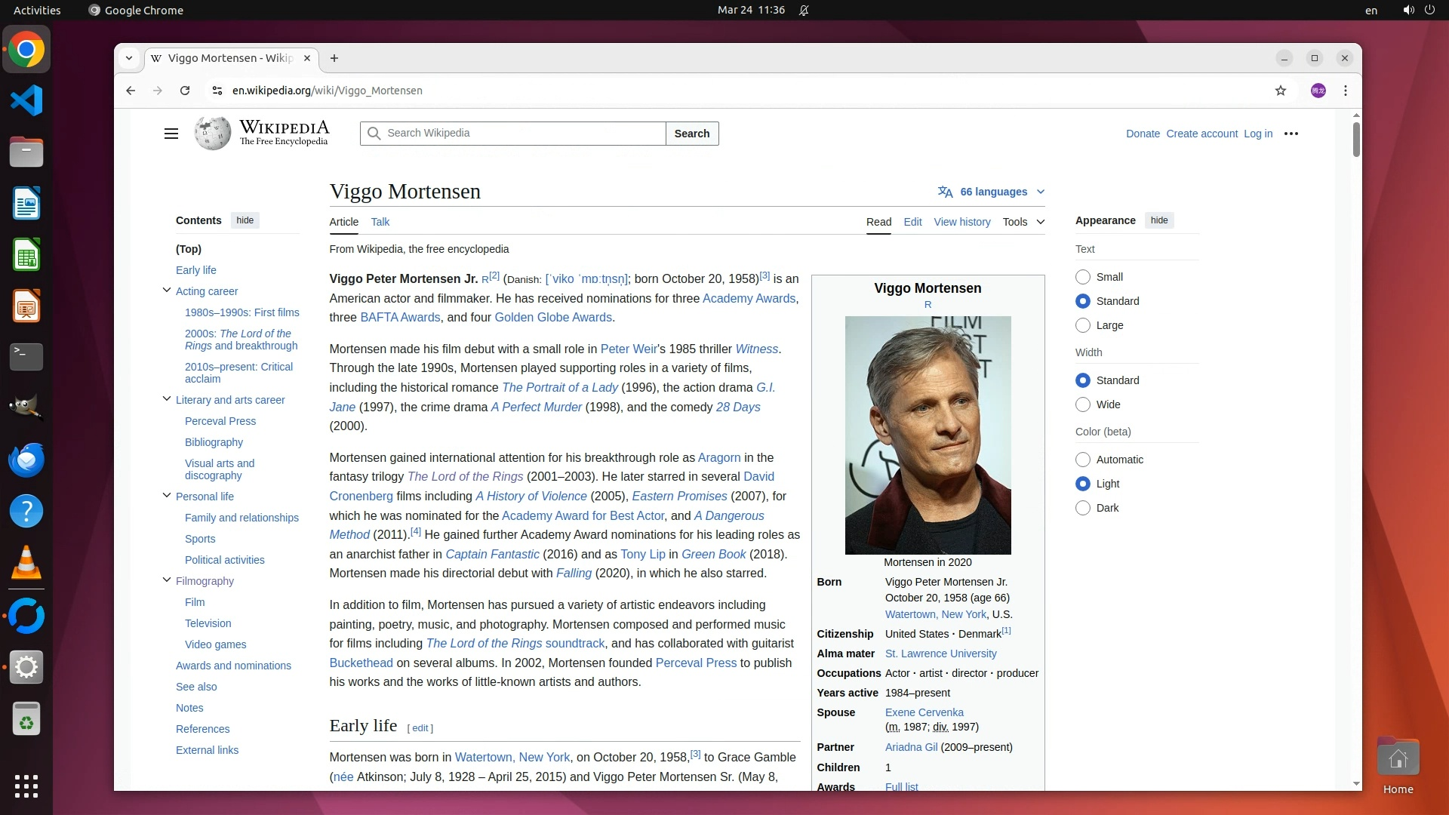Viewport: 1449px width, 815px height.
Task: Switch to the Talk tab
Action: pos(380,222)
